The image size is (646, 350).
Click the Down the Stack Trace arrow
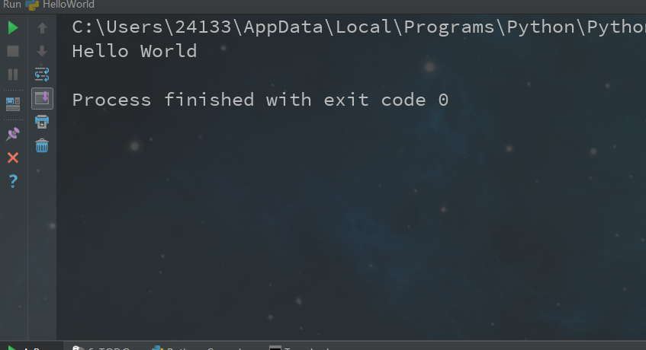(42, 51)
